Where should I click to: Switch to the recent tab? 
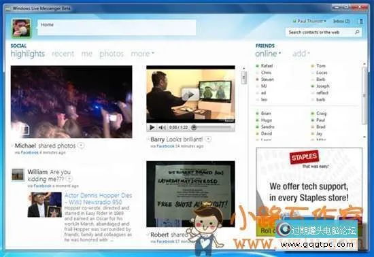click(63, 54)
